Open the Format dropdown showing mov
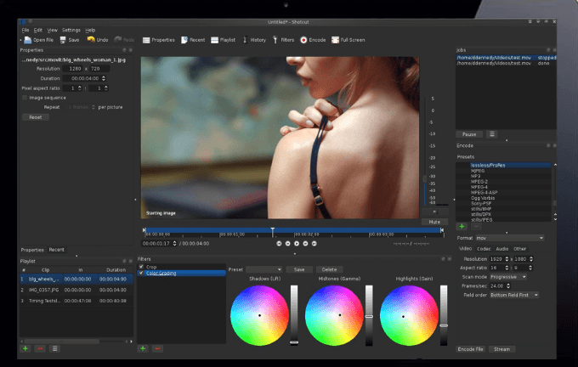 click(x=511, y=238)
